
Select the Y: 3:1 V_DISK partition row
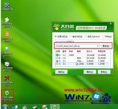[x=82, y=64]
